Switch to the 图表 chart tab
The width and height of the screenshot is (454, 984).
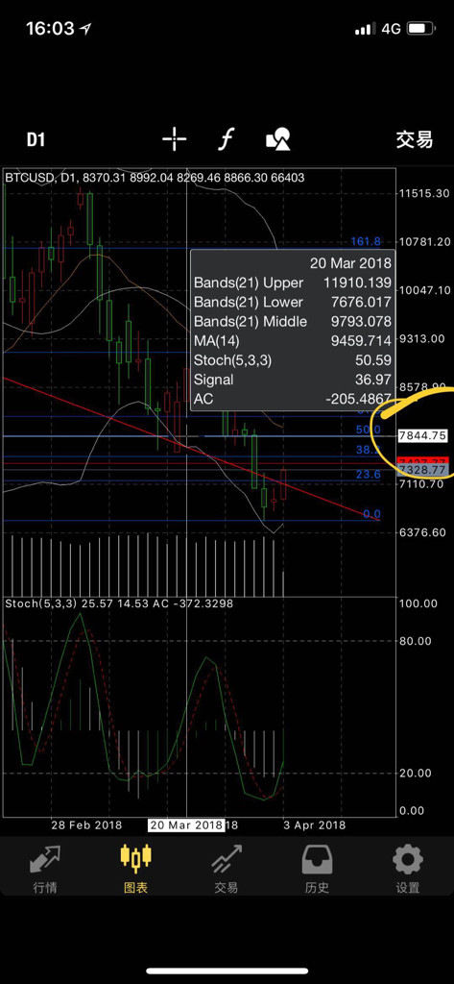[136, 869]
